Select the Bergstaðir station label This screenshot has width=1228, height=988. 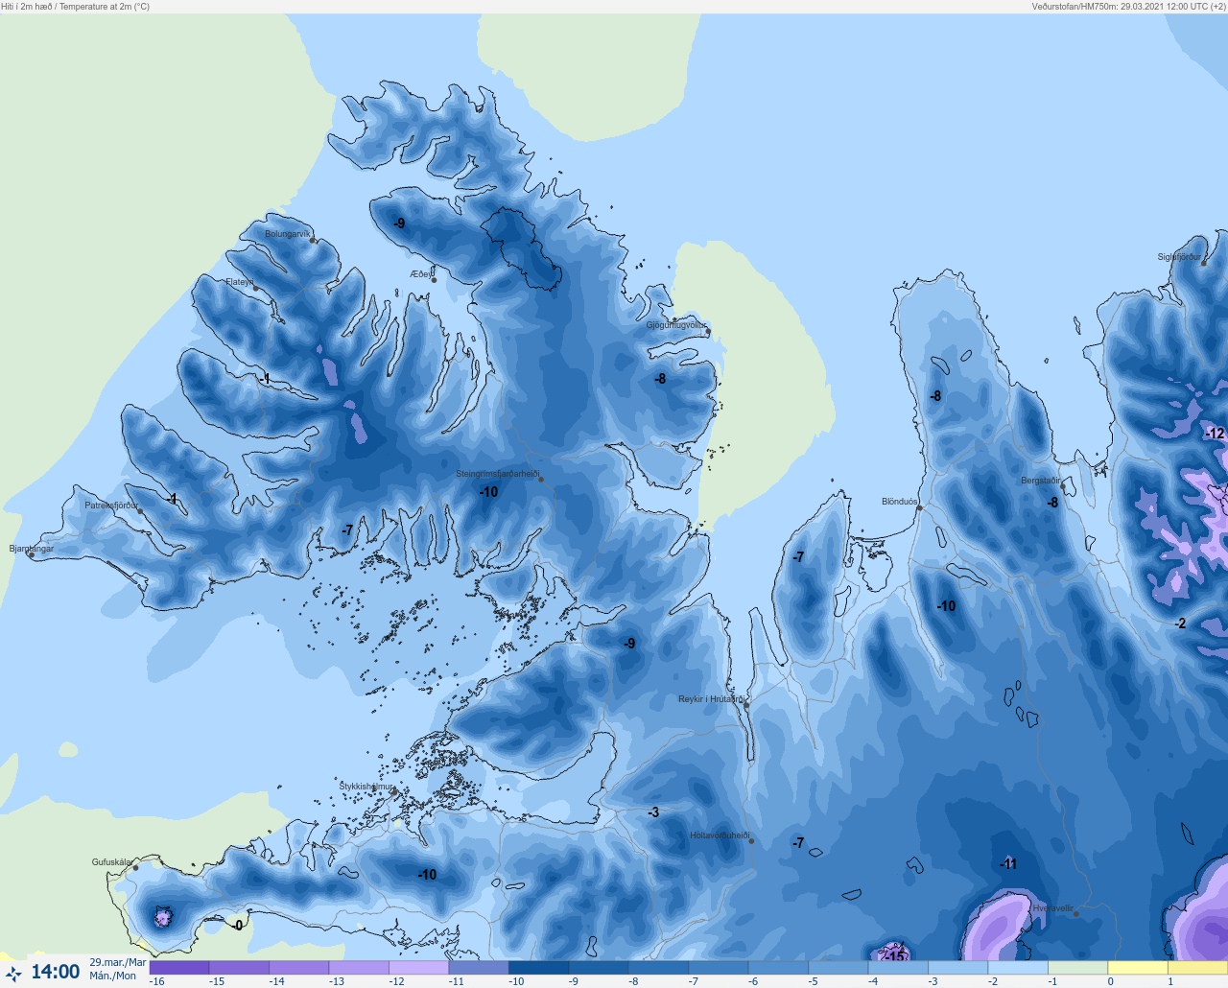[x=1041, y=481]
